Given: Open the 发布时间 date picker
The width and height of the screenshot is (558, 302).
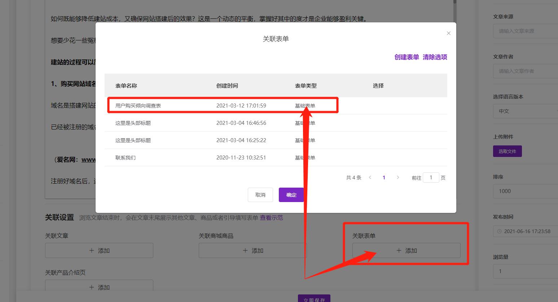Looking at the screenshot, I should click(x=525, y=231).
